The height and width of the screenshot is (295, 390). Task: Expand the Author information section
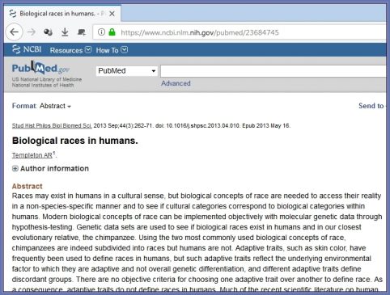tap(50, 169)
